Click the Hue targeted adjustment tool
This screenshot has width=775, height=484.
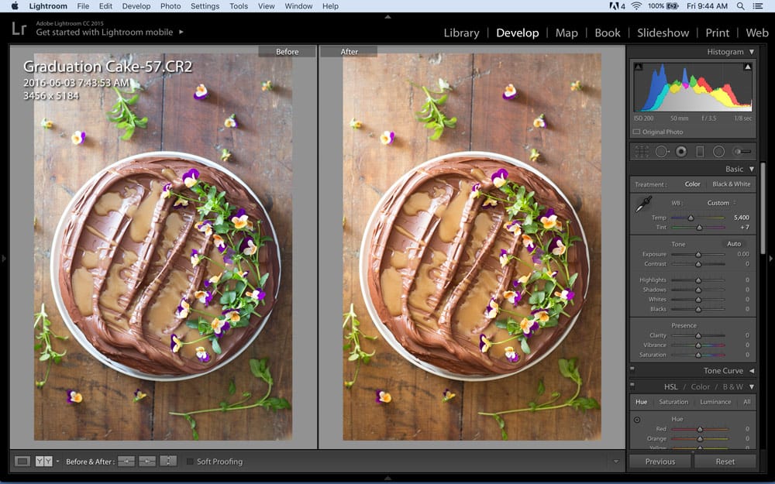click(x=638, y=420)
